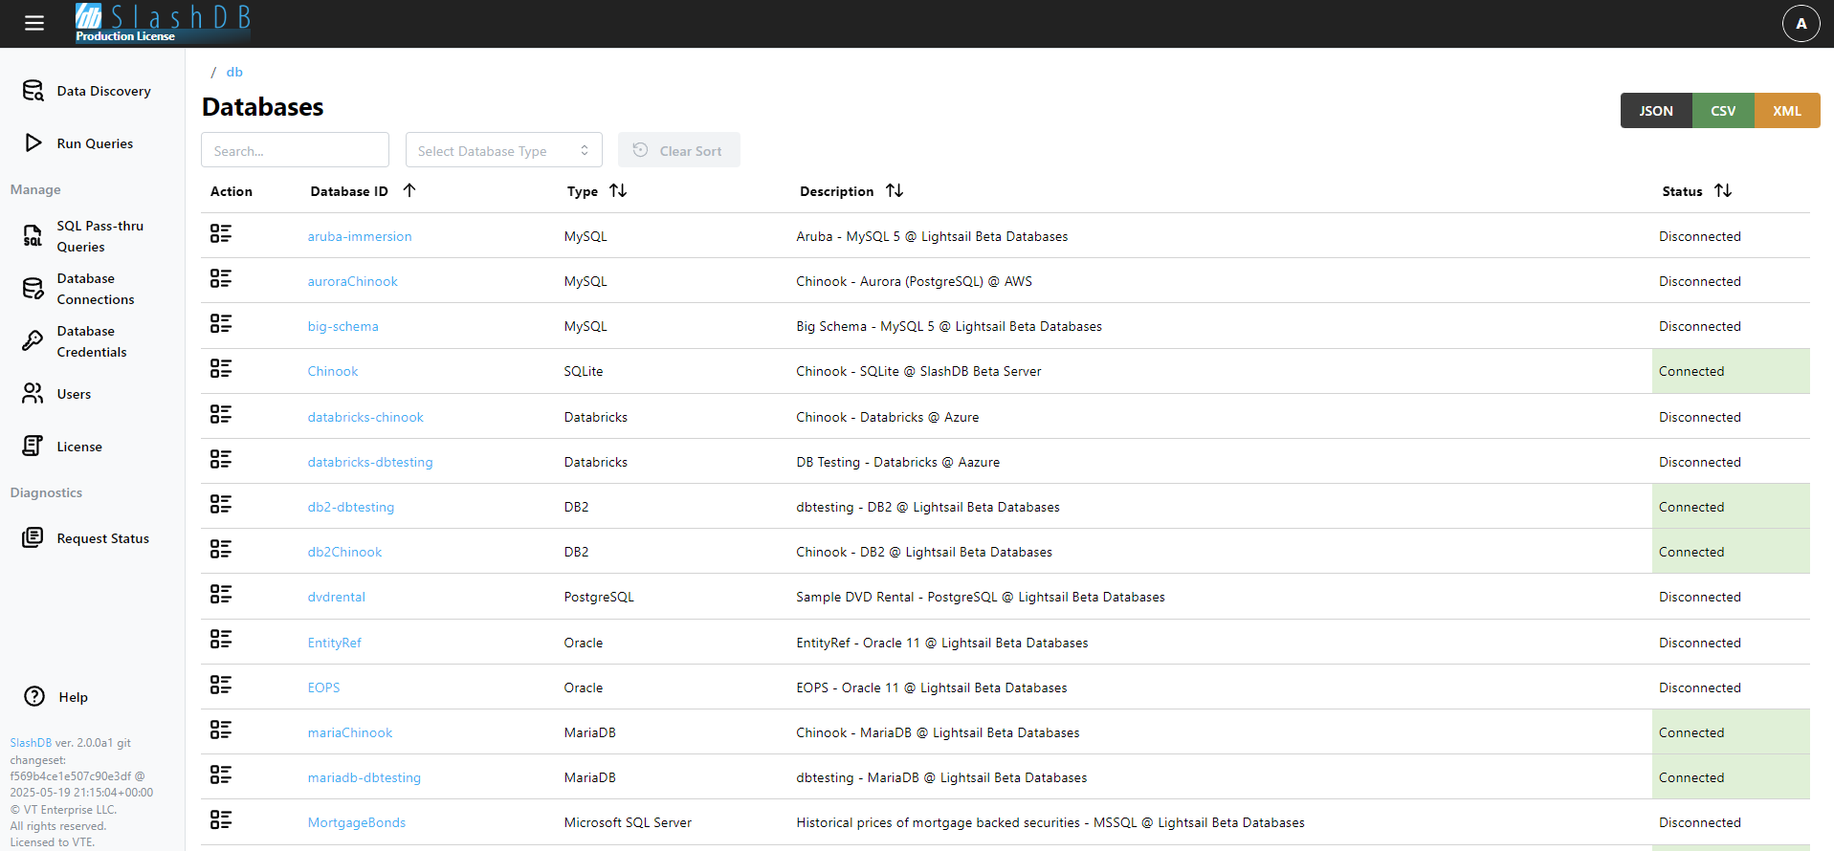Screen dimensions: 1834x851
Task: Open the databricks-chinook database link
Action: tap(365, 417)
